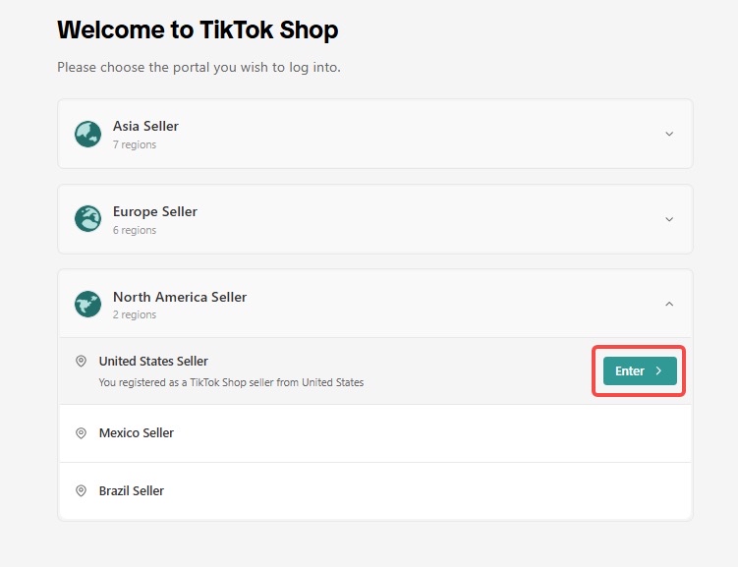
Task: Click the Brazil Seller location pin icon
Action: (x=82, y=490)
